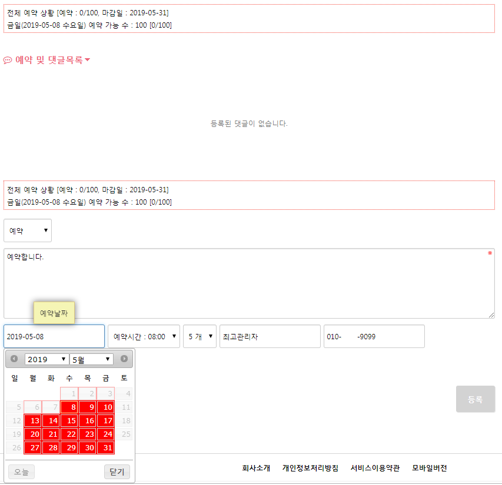Image resolution: width=502 pixels, height=485 pixels.
Task: Go to next month in calendar
Action: (x=124, y=359)
